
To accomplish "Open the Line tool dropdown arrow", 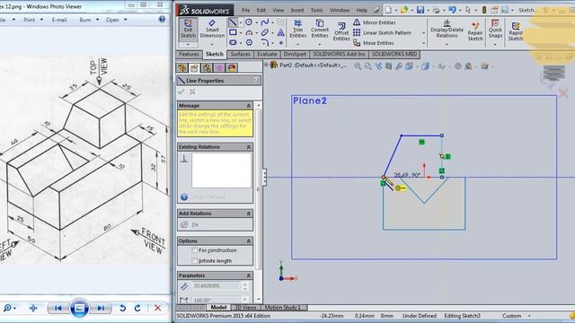I will pos(241,22).
